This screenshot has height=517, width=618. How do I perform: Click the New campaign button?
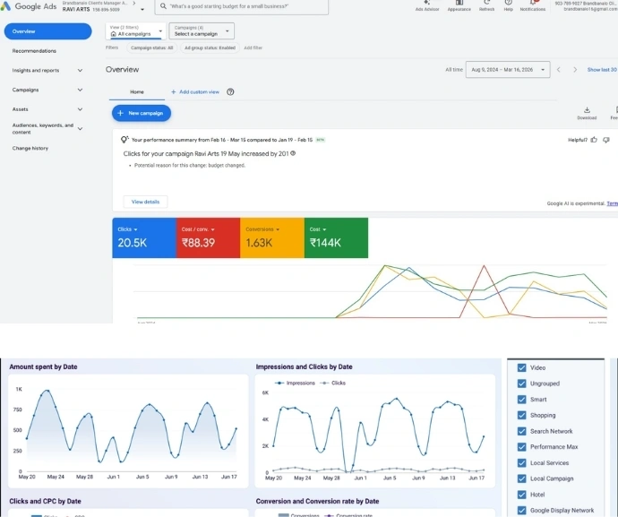click(x=141, y=114)
